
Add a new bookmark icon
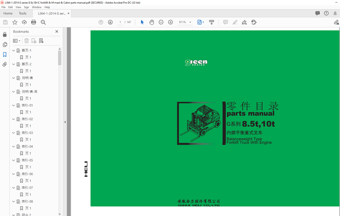point(34,40)
